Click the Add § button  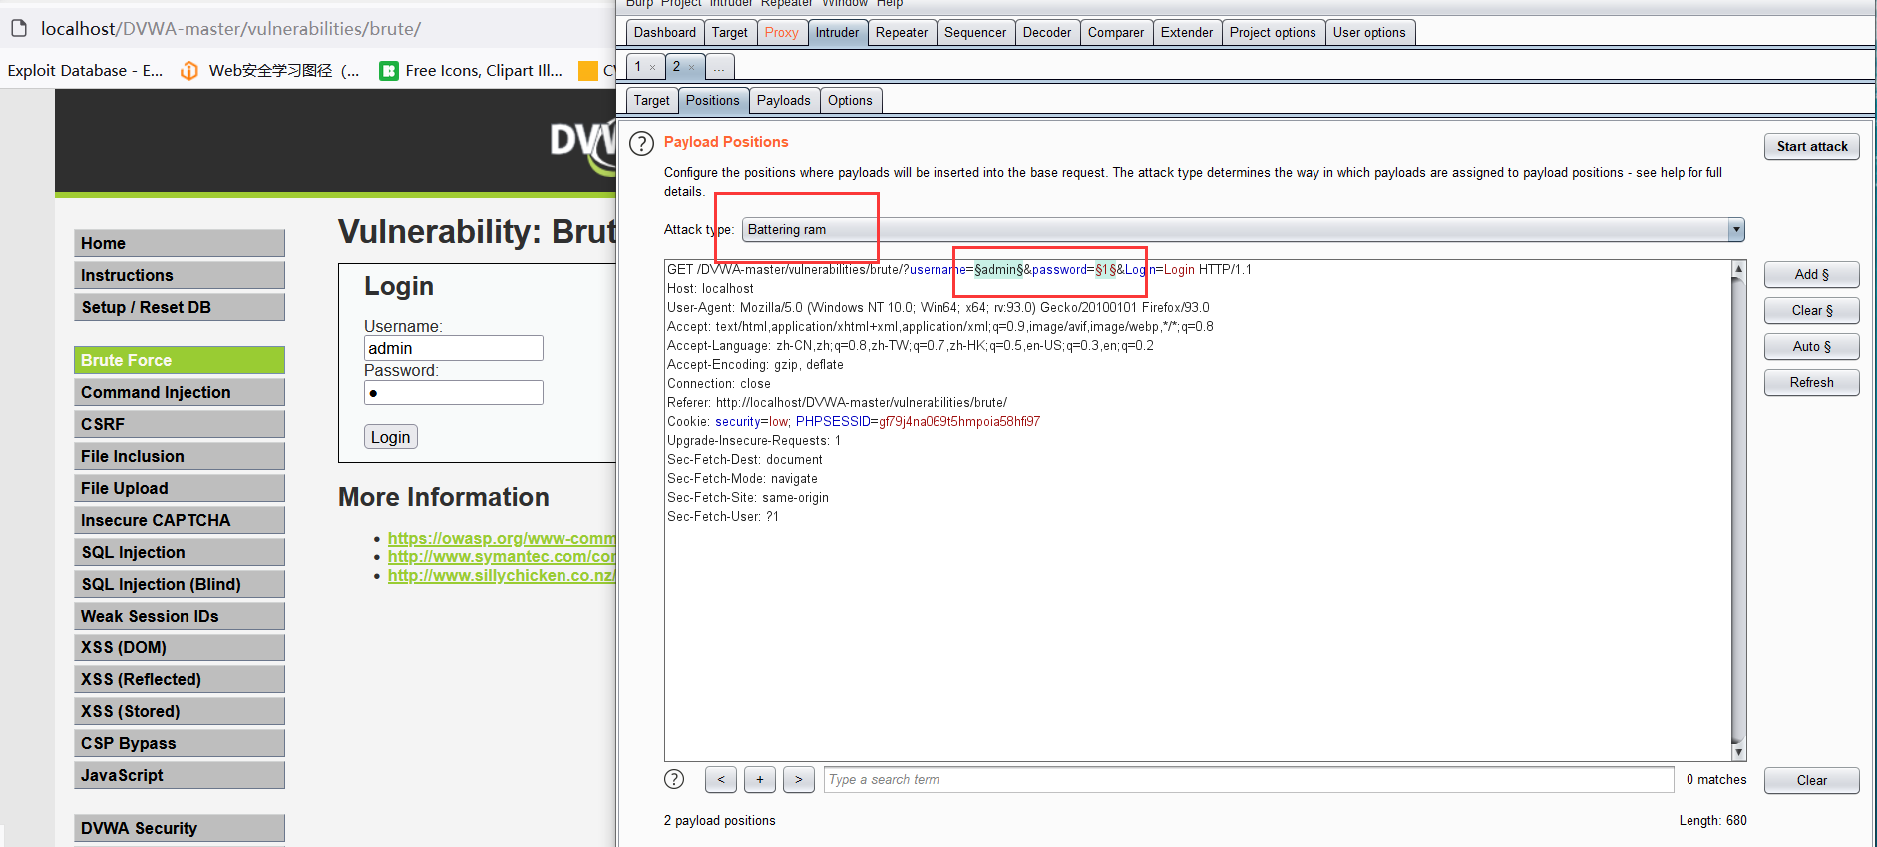coord(1811,274)
